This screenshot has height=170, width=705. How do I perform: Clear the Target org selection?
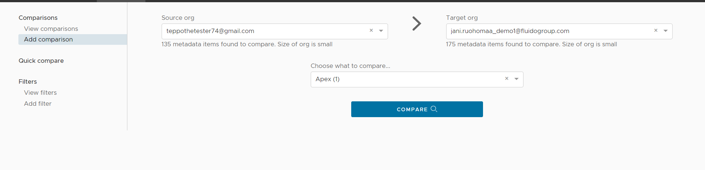[656, 31]
